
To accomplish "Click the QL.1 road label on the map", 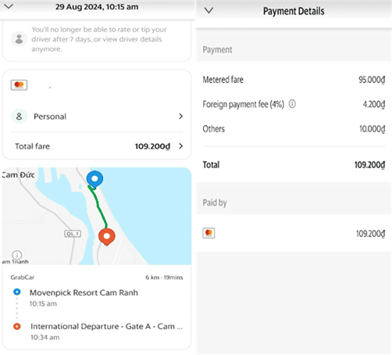I will tap(73, 234).
